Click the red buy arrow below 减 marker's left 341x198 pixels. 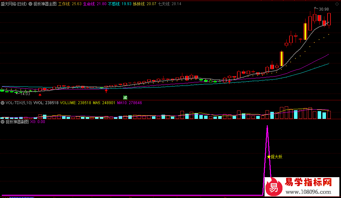106,91
